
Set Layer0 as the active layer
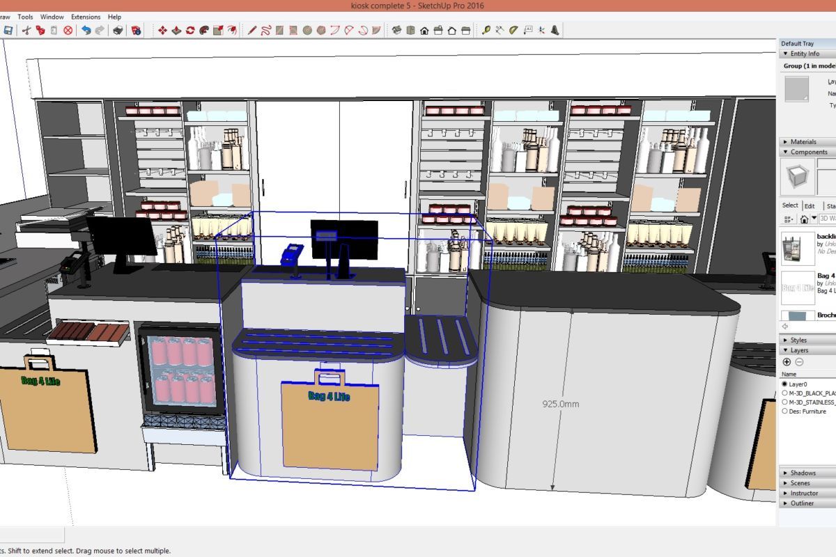click(x=785, y=384)
